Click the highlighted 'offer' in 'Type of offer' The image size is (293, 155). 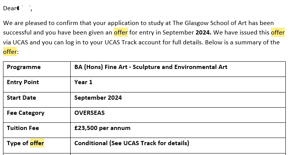37,143
